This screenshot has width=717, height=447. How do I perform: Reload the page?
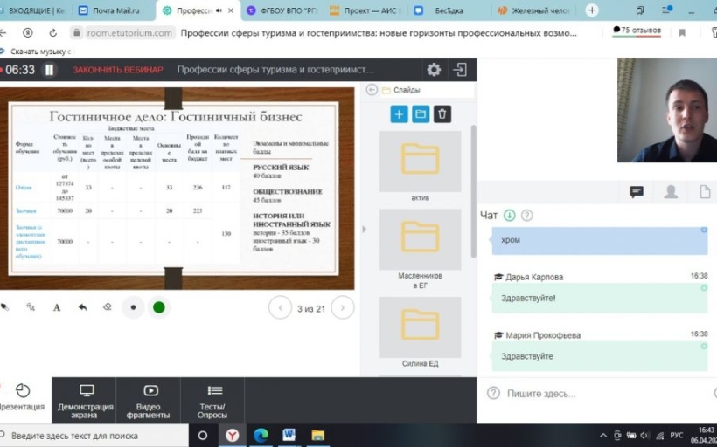pos(52,33)
